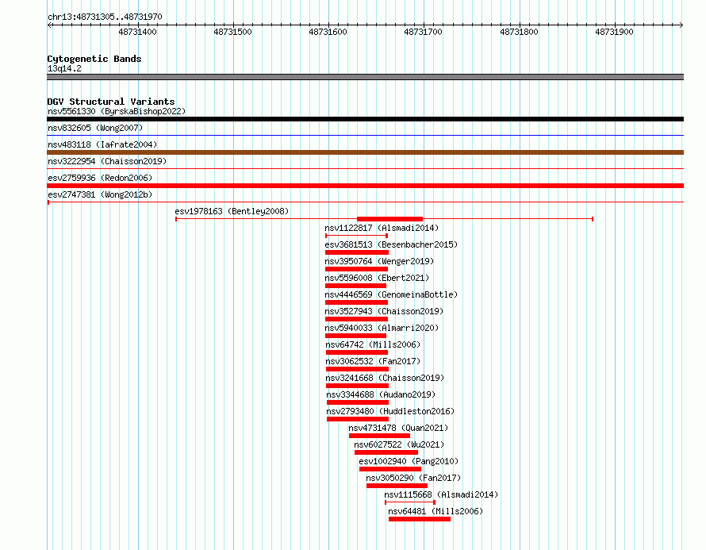Open variant nsv2793480 (Huddleston2016) label
Screen dimensions: 706x550
(390, 411)
